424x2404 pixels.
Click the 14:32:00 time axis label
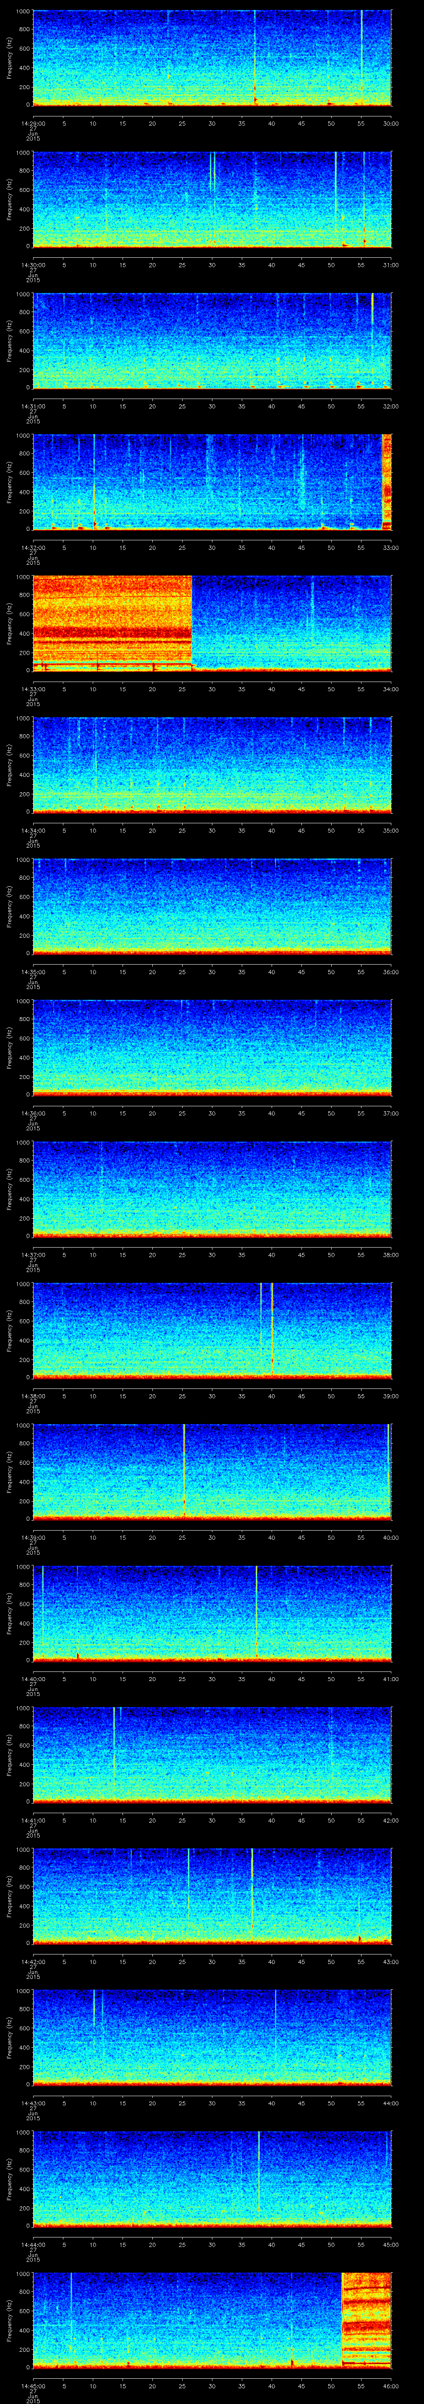pyautogui.click(x=33, y=548)
